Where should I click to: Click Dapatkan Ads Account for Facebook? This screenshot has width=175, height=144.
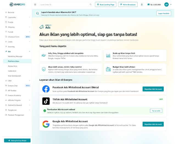point(153,89)
